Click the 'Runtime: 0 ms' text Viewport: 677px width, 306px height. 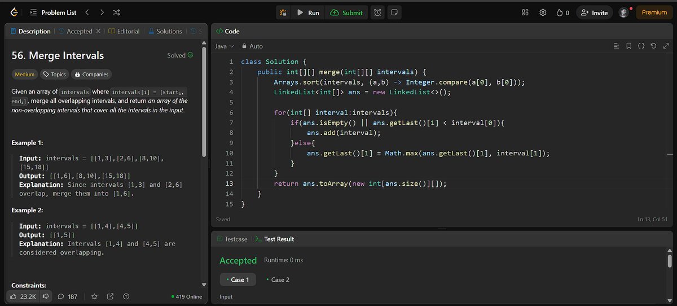pos(284,260)
